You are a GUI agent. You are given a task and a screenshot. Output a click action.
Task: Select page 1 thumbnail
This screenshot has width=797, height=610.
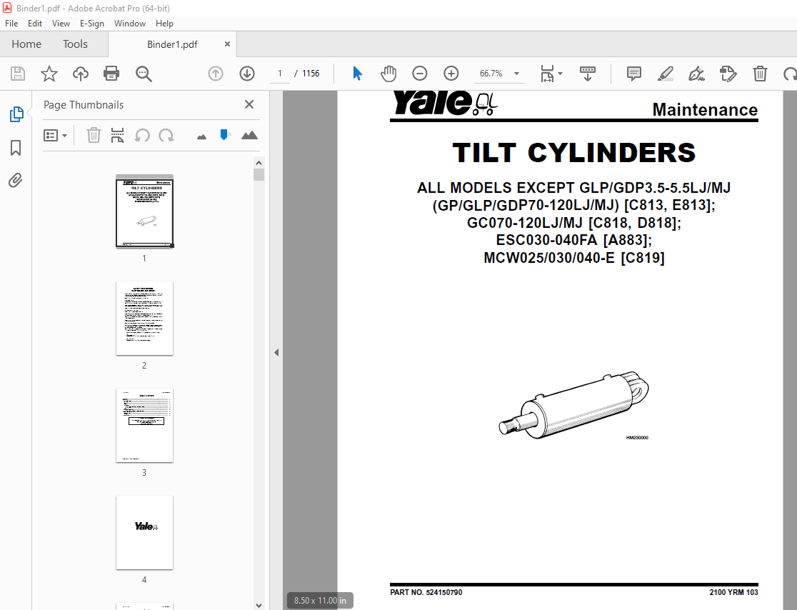[x=144, y=211]
